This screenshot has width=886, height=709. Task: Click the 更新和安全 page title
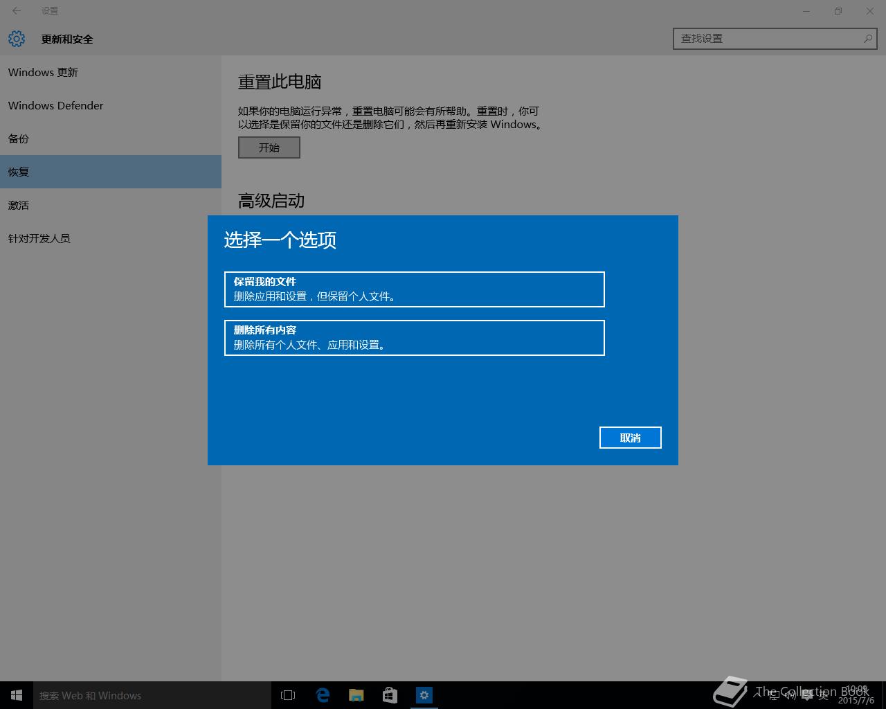67,39
